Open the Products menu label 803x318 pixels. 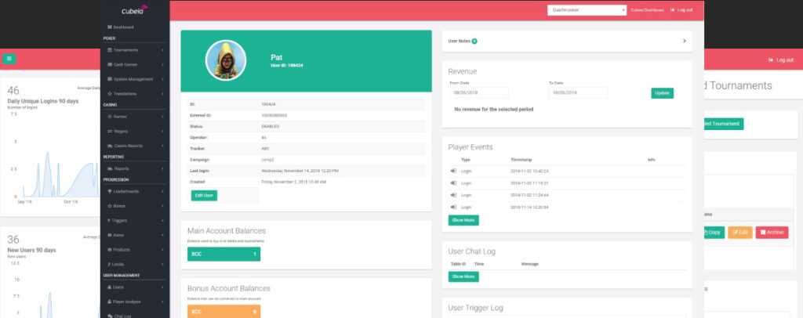(122, 250)
